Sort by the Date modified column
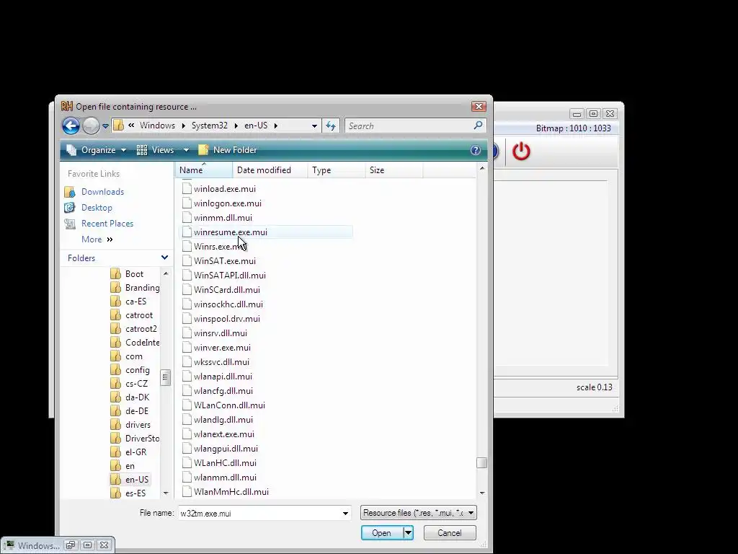This screenshot has height=554, width=738. tap(270, 170)
